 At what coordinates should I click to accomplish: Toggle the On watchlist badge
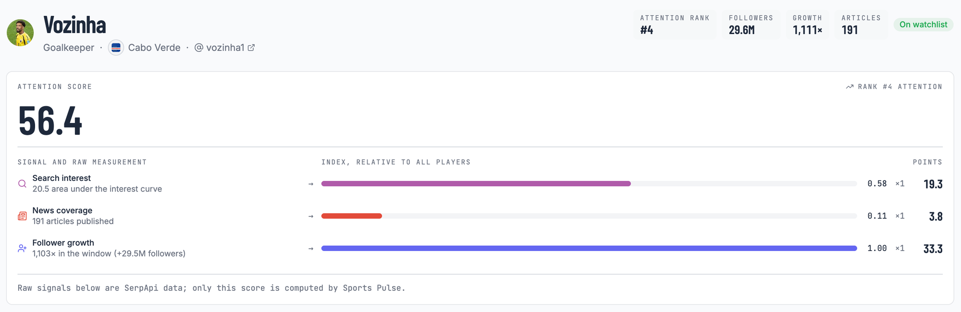pos(923,24)
